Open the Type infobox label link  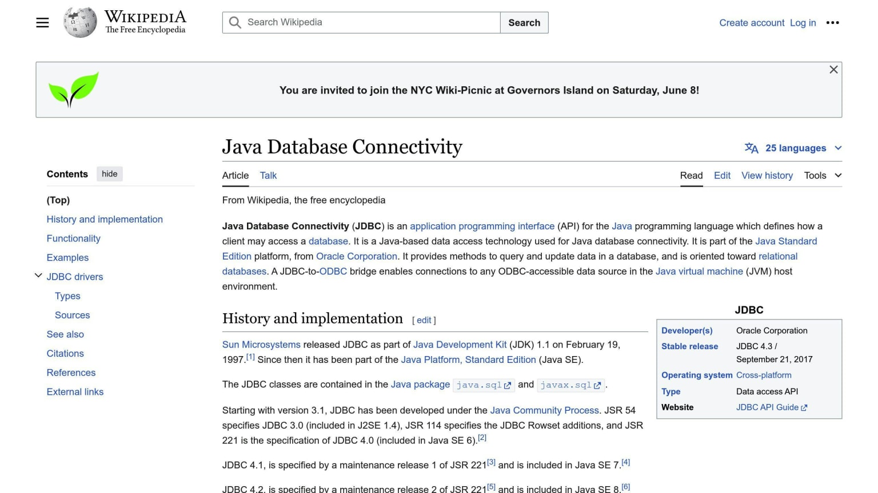click(671, 392)
